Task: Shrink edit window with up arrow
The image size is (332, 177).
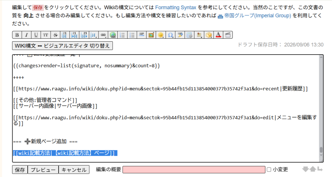Action: [313, 169]
